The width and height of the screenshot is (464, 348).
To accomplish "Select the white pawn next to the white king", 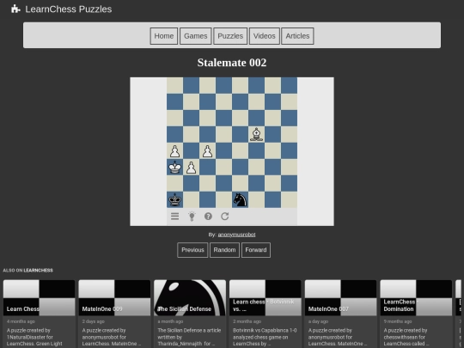I will click(x=191, y=168).
